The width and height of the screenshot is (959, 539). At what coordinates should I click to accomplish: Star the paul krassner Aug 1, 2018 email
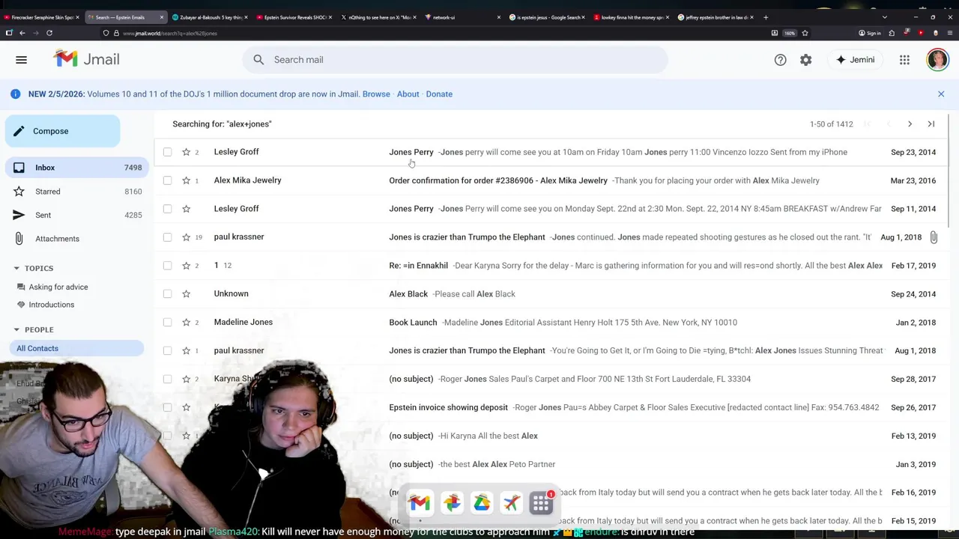coord(186,237)
